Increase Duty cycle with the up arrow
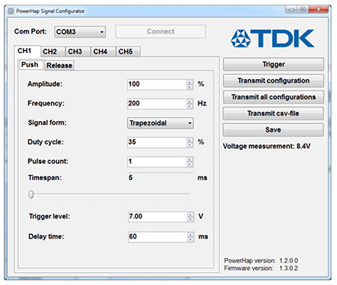This screenshot has width=337, height=285. click(x=189, y=140)
